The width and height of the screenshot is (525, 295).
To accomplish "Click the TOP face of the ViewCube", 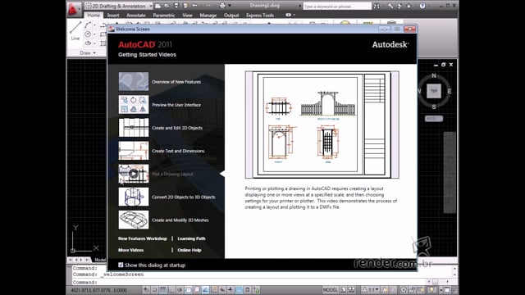I will (x=434, y=91).
